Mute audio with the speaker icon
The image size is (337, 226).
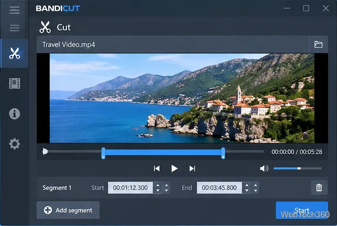pyautogui.click(x=264, y=168)
